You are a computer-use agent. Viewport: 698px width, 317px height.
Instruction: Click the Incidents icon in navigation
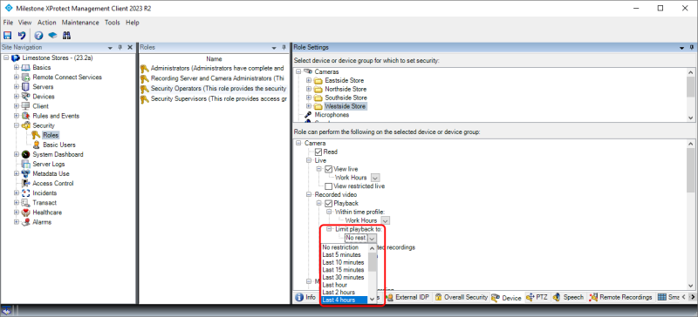[26, 193]
